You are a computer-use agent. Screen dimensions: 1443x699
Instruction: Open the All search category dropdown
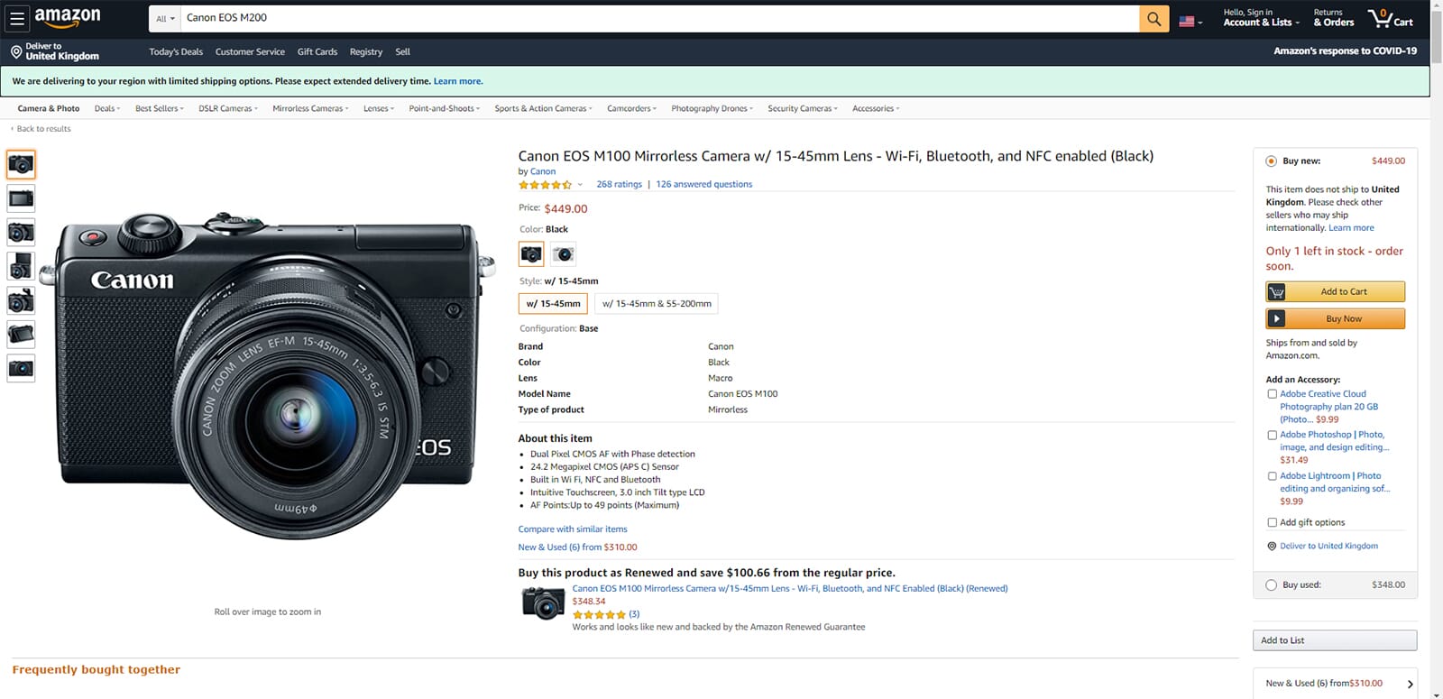165,19
